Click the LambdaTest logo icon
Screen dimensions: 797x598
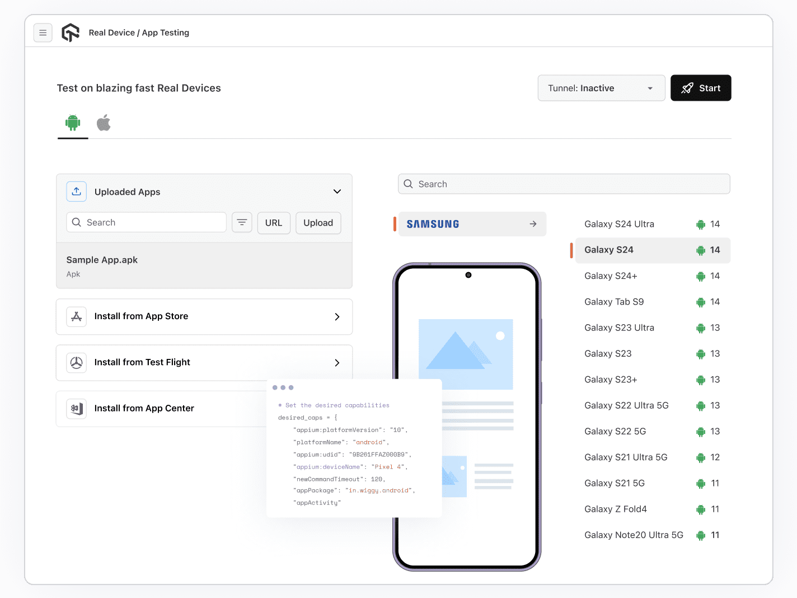[x=71, y=32]
